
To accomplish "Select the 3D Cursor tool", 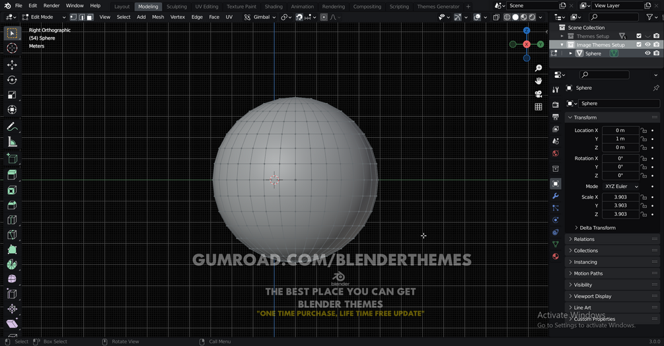I will [12, 48].
